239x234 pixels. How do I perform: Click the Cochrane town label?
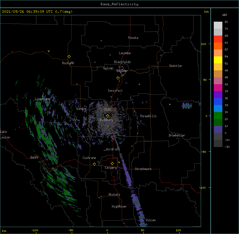pos(89,158)
